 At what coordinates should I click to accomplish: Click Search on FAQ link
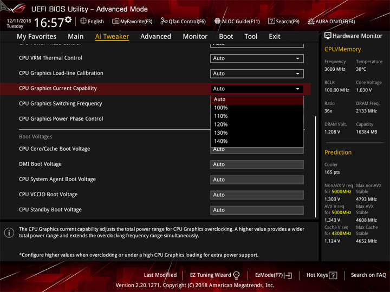[x=368, y=275]
